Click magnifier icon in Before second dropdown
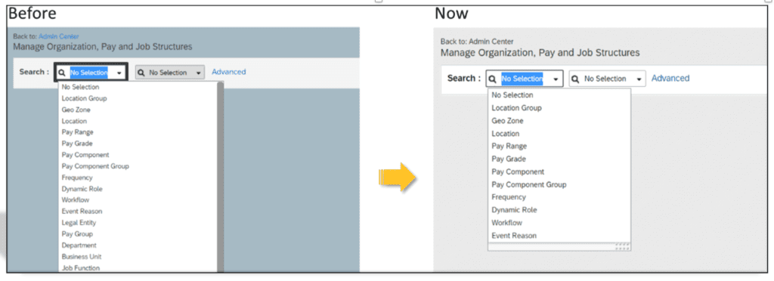This screenshot has width=774, height=281. pos(141,73)
